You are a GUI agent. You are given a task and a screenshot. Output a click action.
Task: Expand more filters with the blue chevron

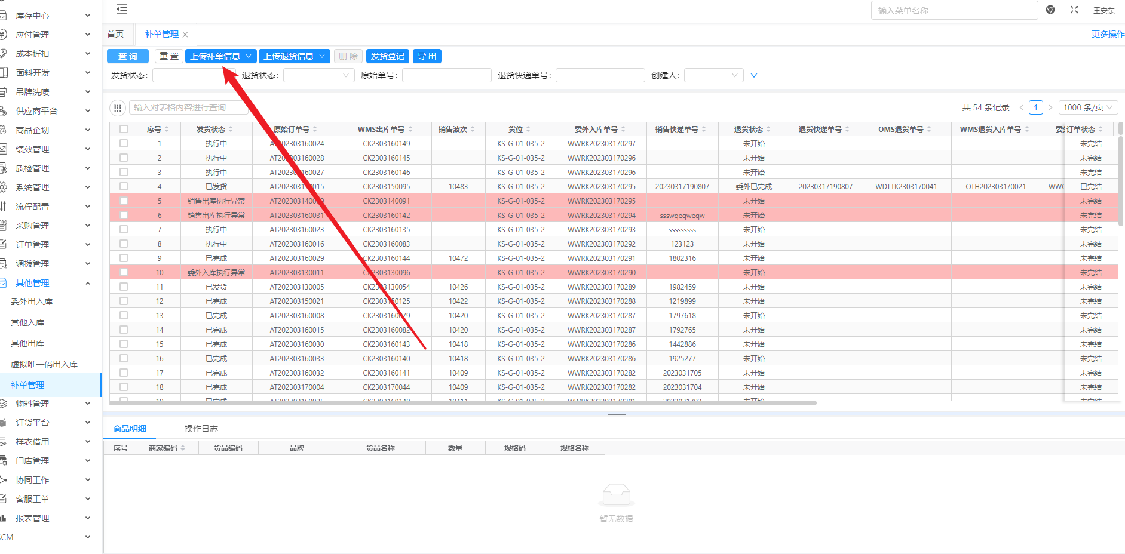754,75
